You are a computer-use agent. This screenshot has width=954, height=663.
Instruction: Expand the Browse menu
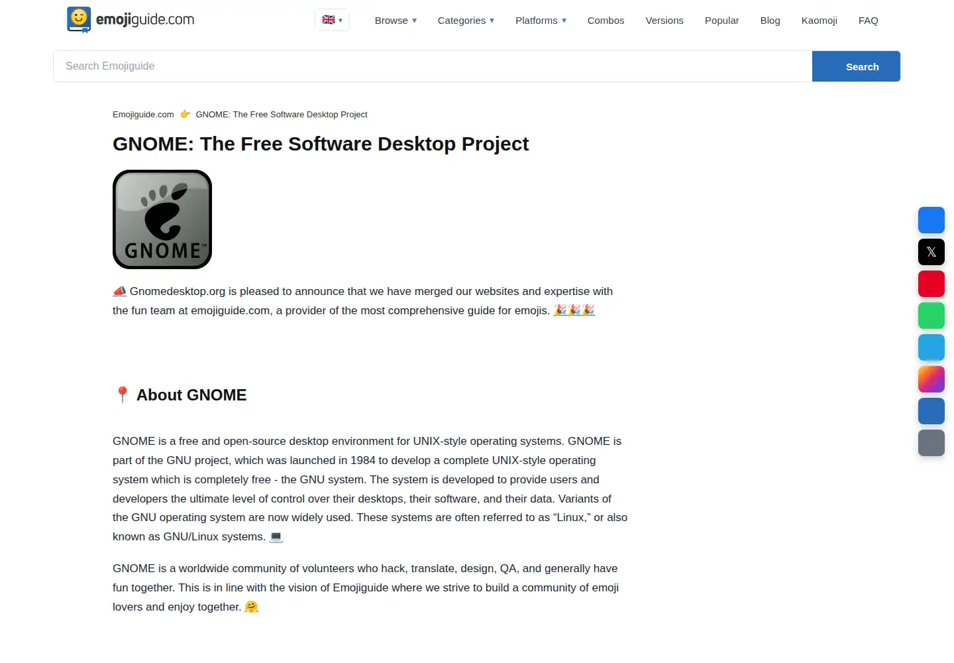click(396, 21)
